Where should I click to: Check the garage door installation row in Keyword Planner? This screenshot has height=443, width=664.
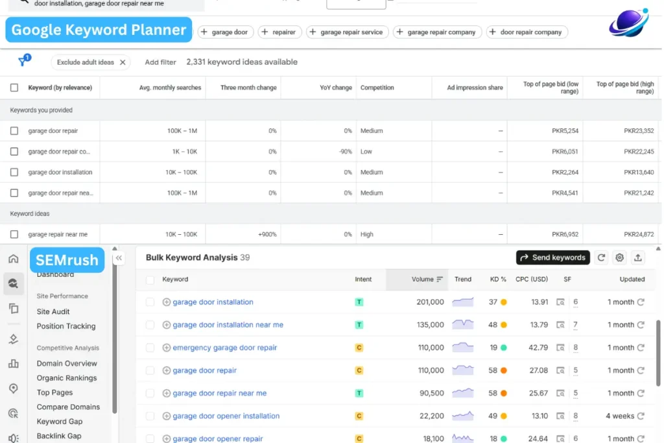click(14, 173)
